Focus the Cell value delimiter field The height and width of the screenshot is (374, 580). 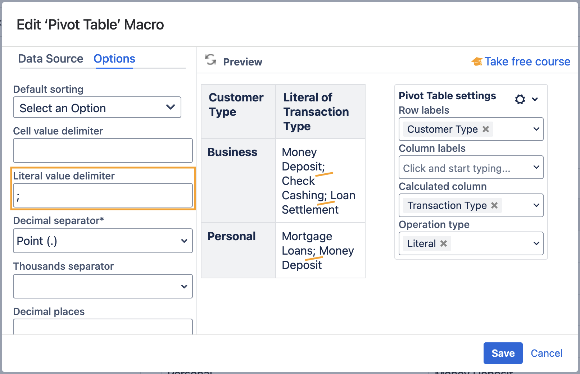coord(103,151)
